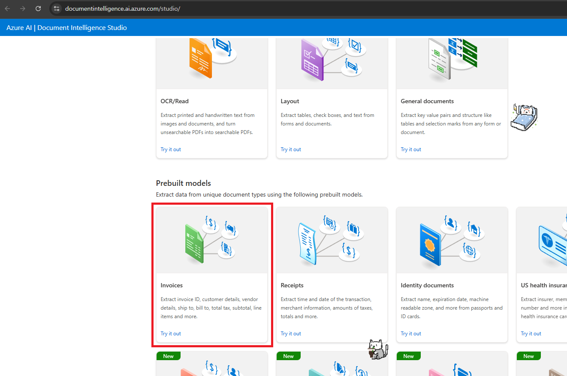This screenshot has height=376, width=567.
Task: Open the OCR/Read orange document illustration
Action: click(x=212, y=58)
